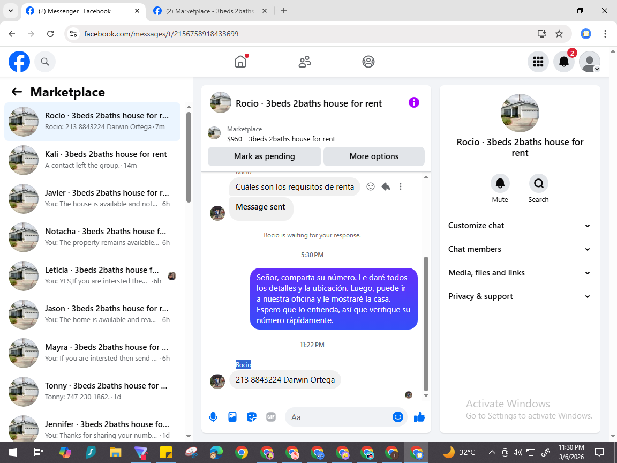This screenshot has width=617, height=463.
Task: Open Chrome three-dot menu
Action: (605, 34)
